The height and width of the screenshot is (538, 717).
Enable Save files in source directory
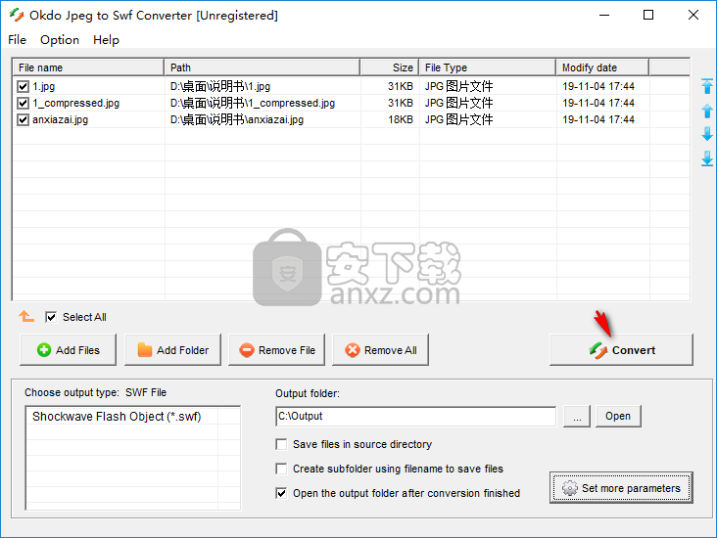point(281,444)
